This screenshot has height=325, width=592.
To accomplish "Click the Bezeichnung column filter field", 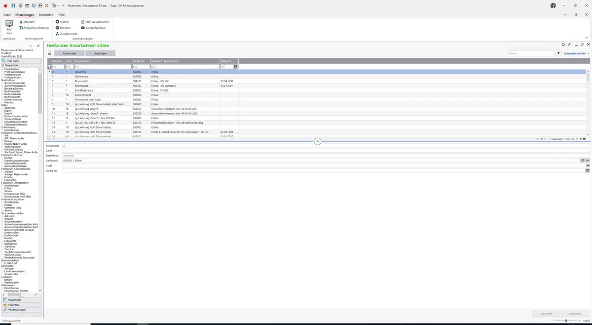I will [x=103, y=66].
